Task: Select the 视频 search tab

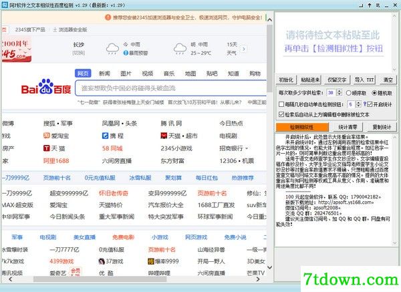Action: tap(148, 74)
